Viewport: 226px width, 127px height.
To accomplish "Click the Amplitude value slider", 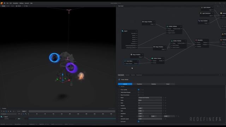I will 150,114.
